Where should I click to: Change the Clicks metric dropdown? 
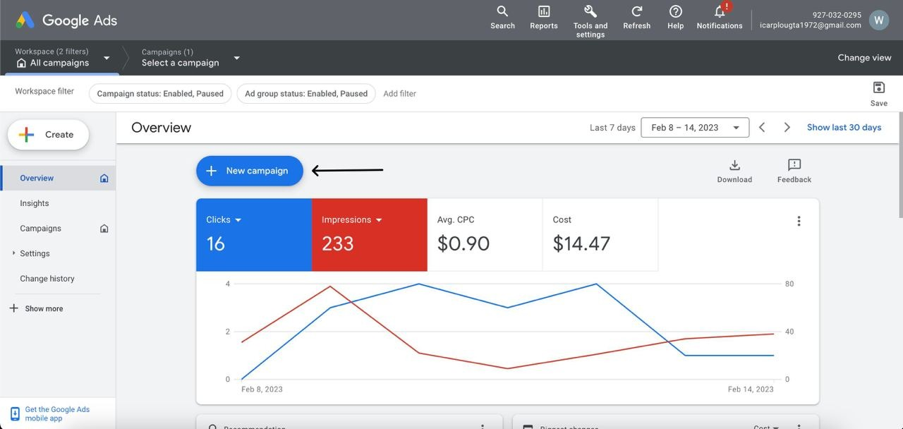point(224,220)
